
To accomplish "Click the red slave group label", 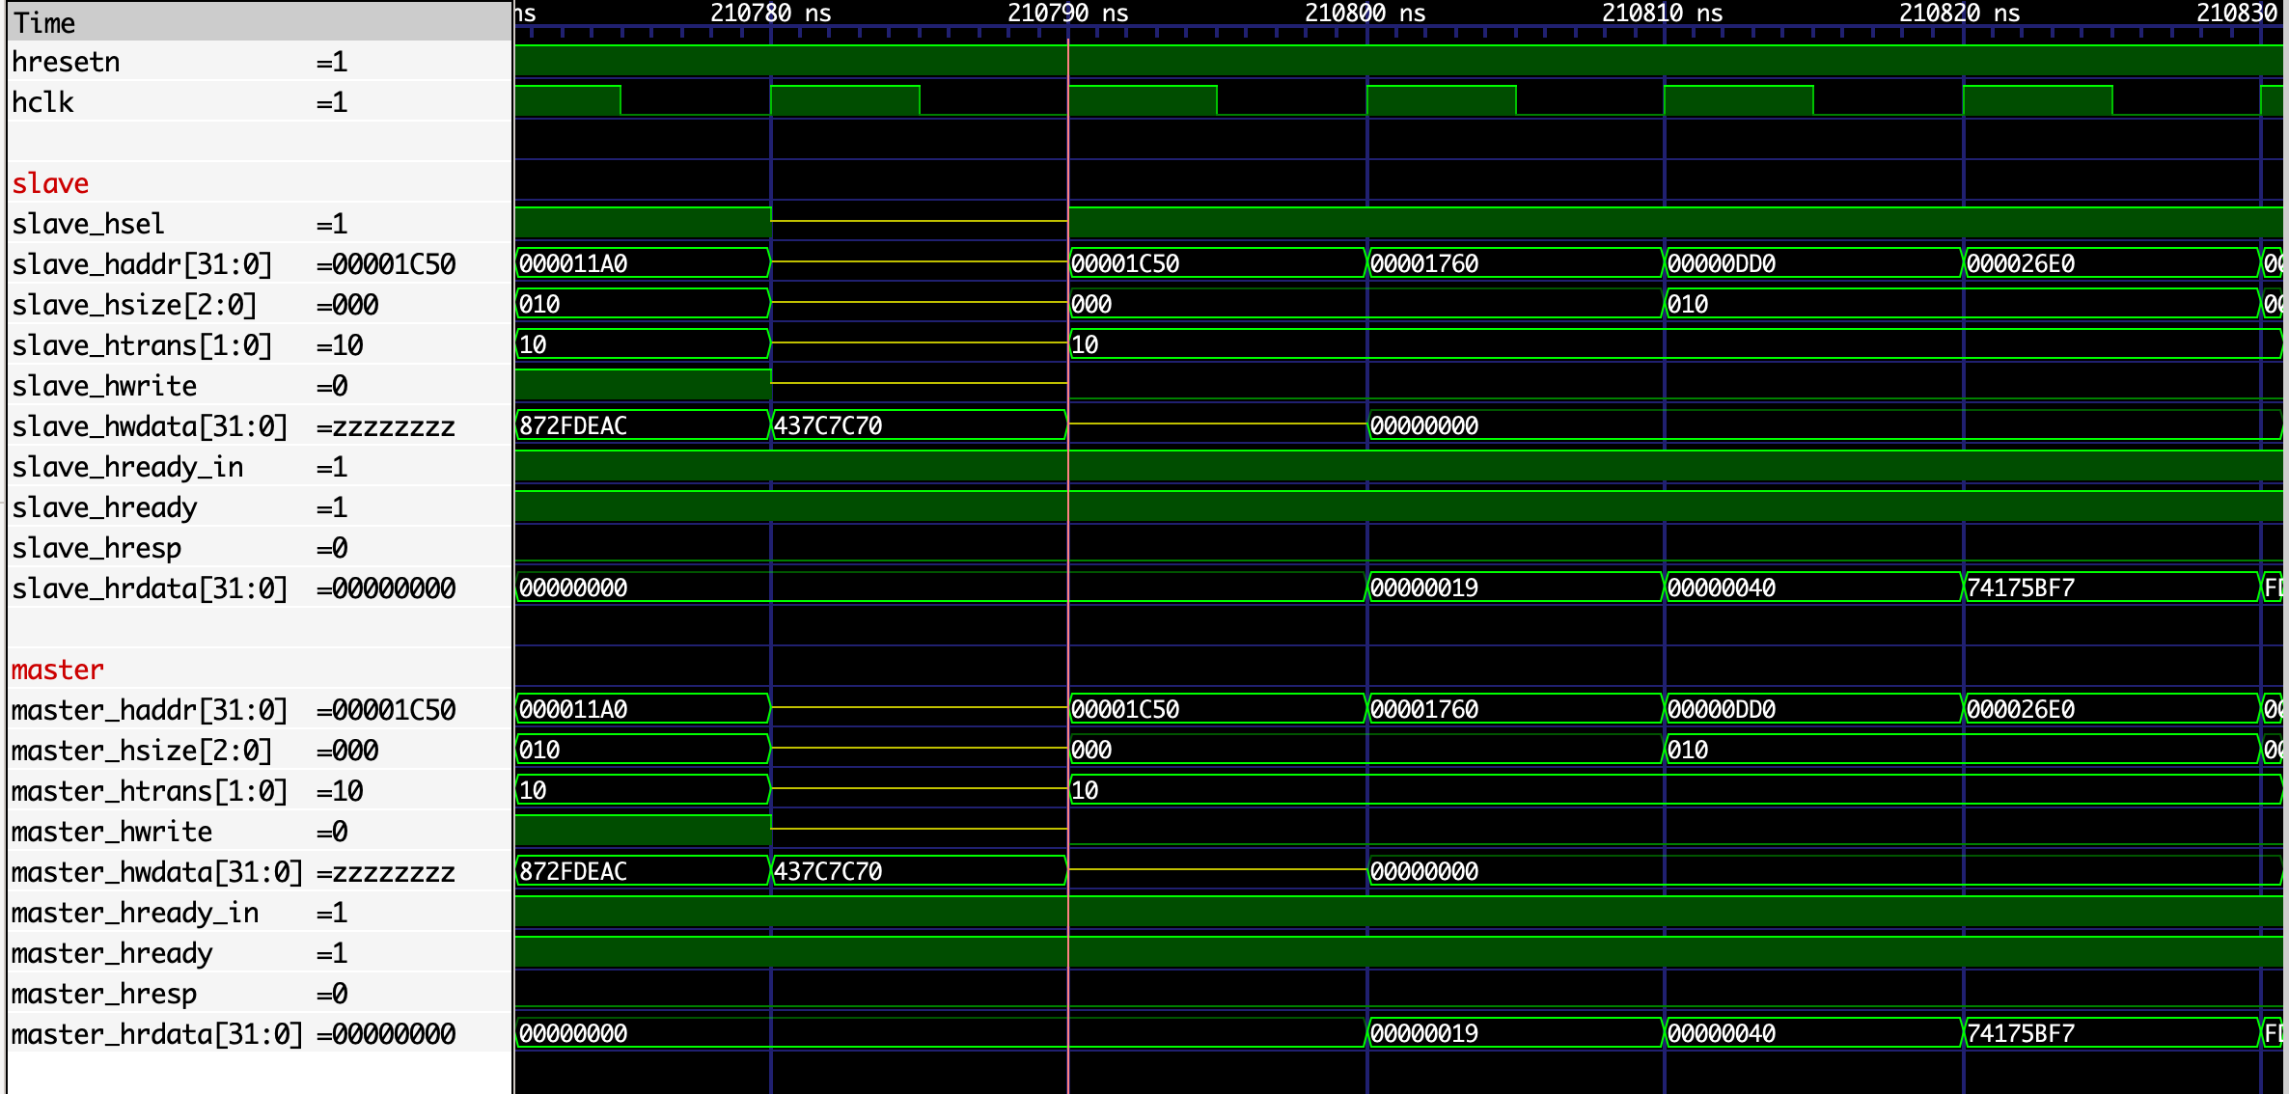I will click(50, 183).
